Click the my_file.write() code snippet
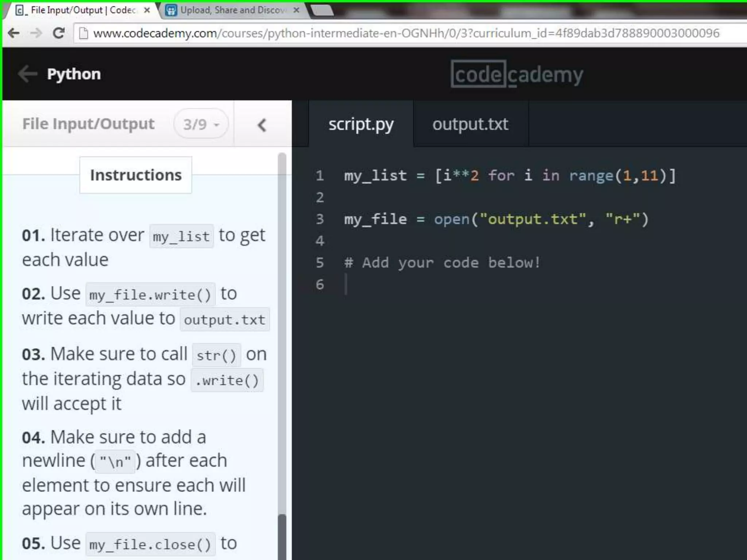This screenshot has height=560, width=747. coord(150,295)
